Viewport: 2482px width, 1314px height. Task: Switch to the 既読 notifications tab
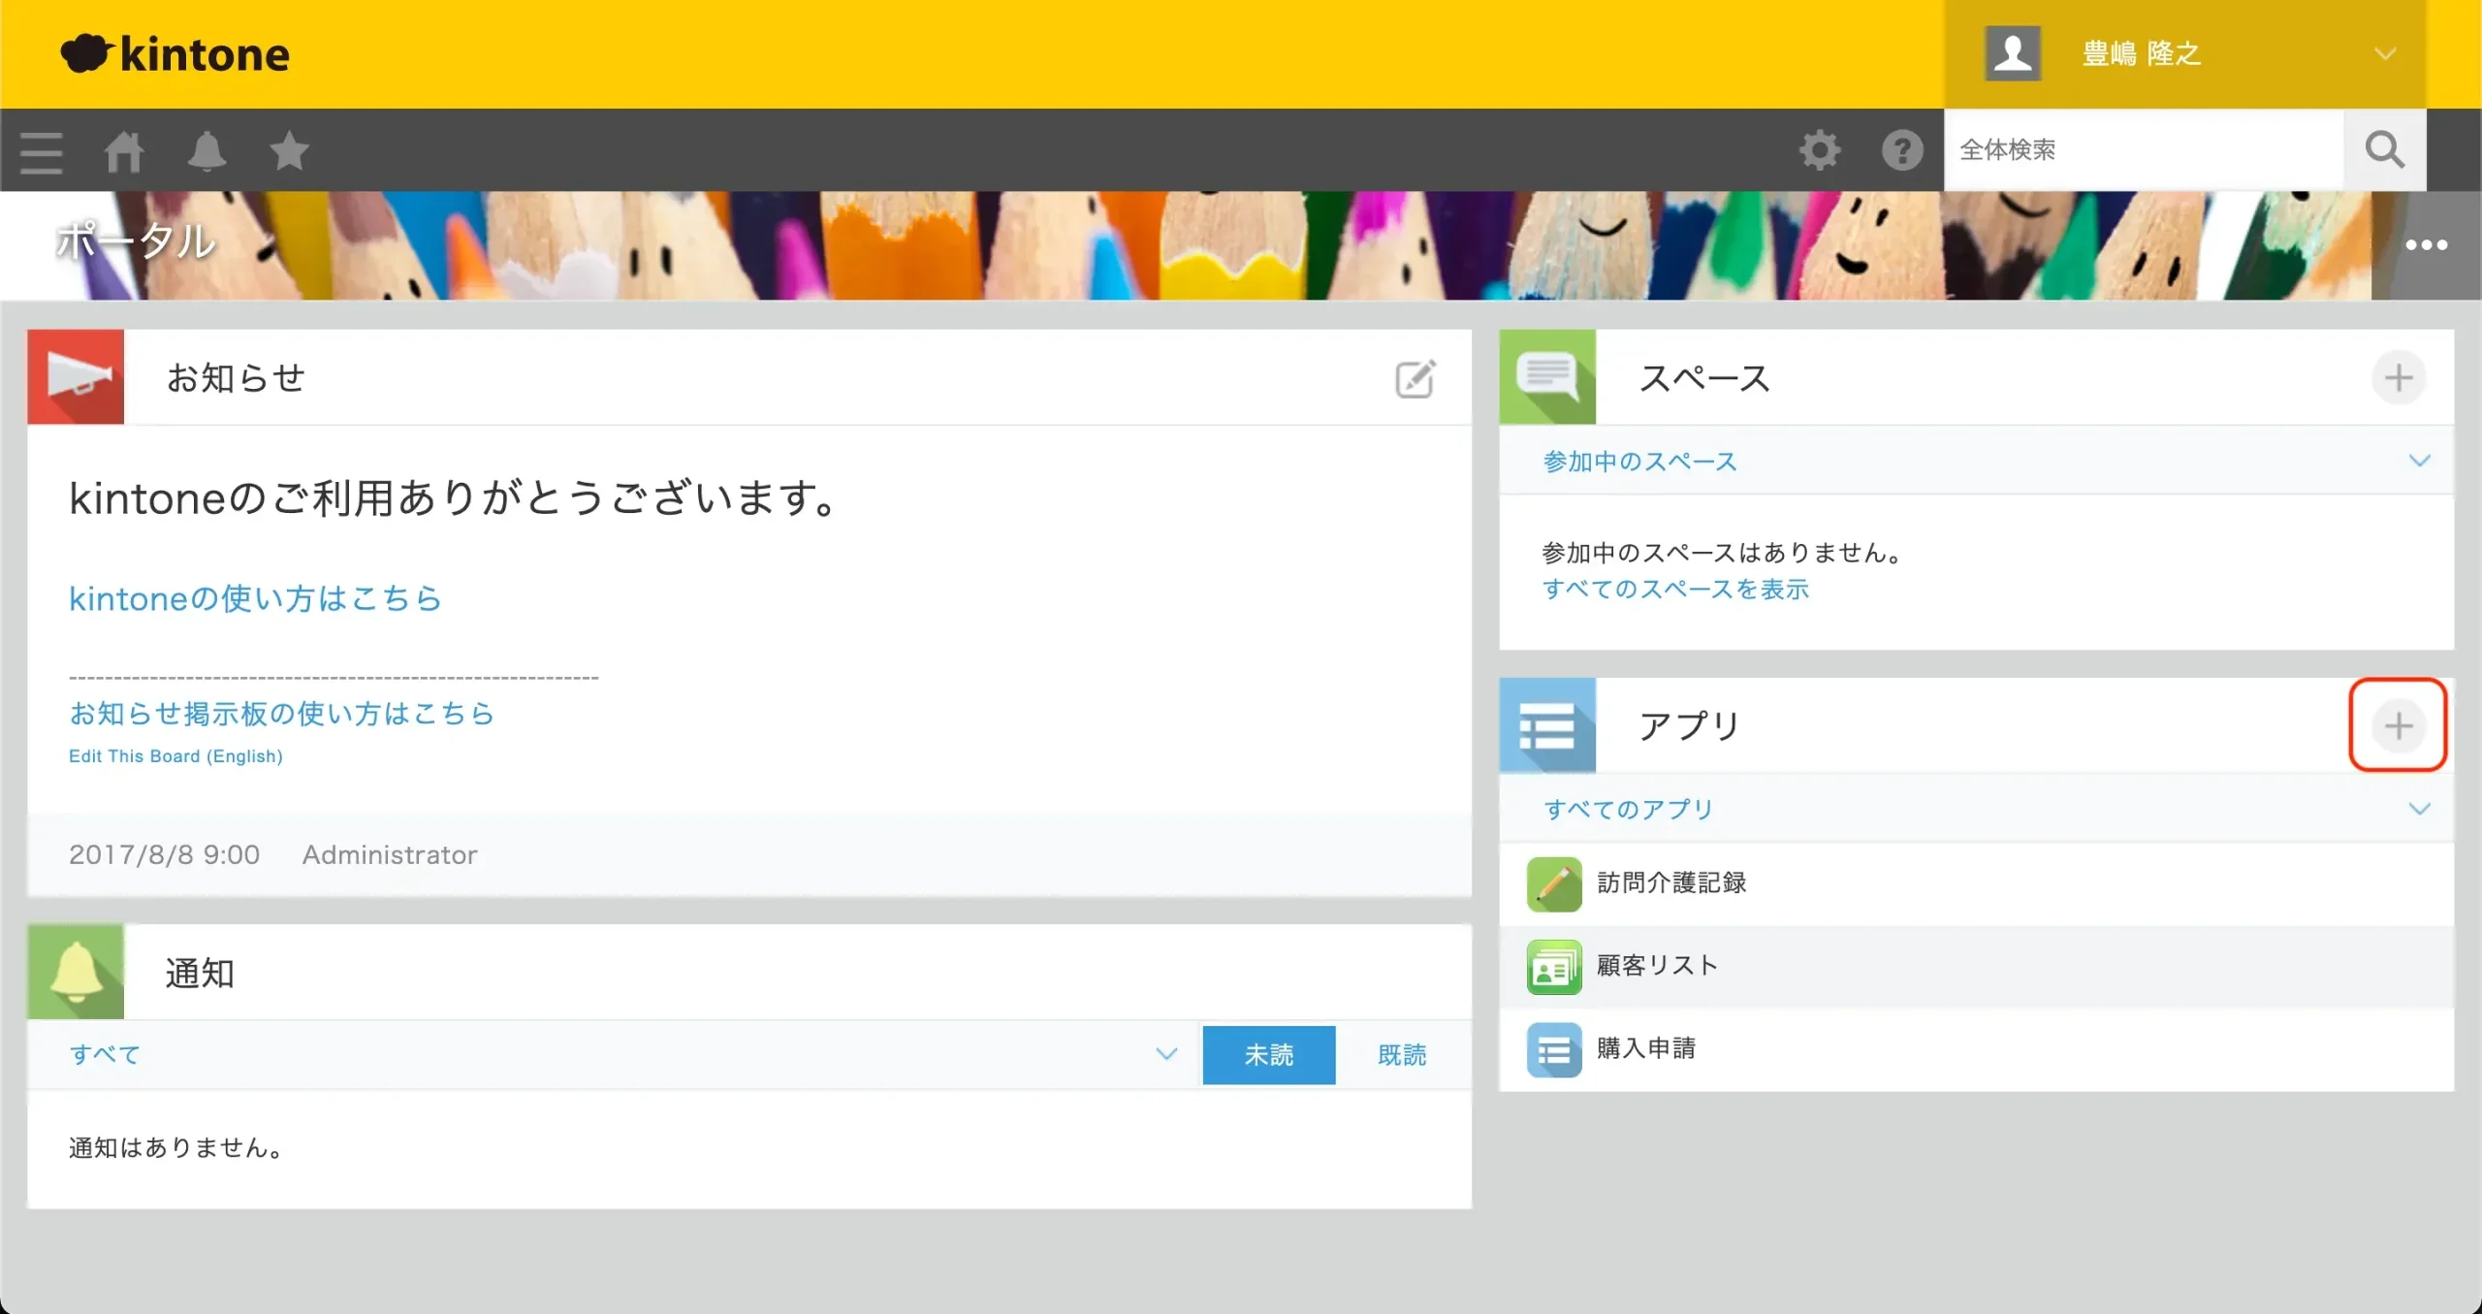(x=1402, y=1055)
